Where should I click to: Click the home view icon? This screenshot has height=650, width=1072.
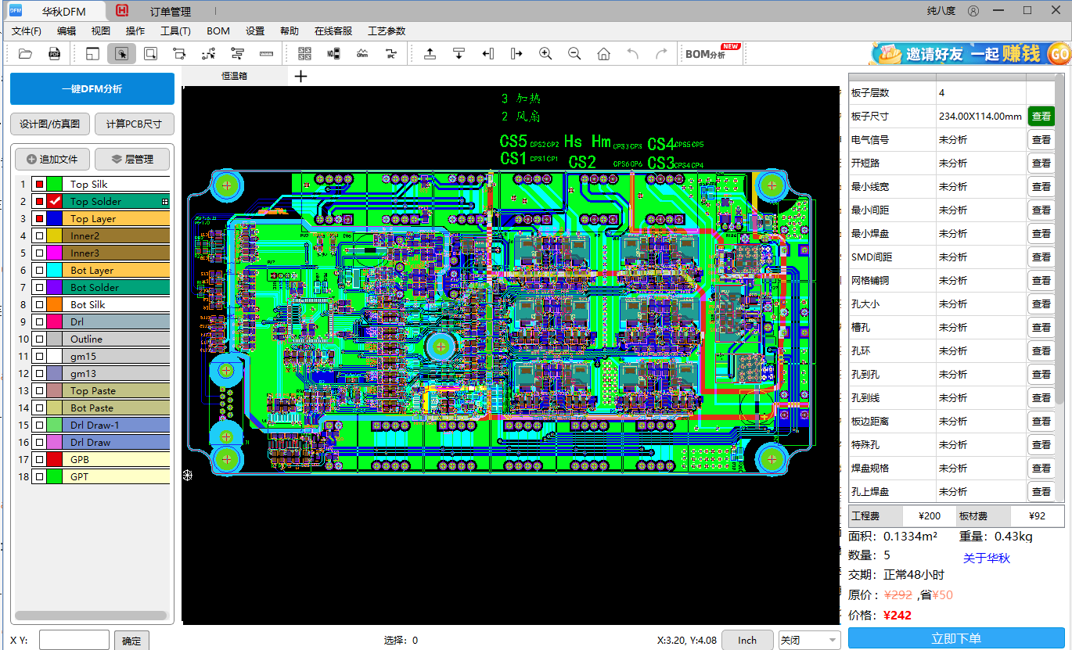pyautogui.click(x=603, y=54)
